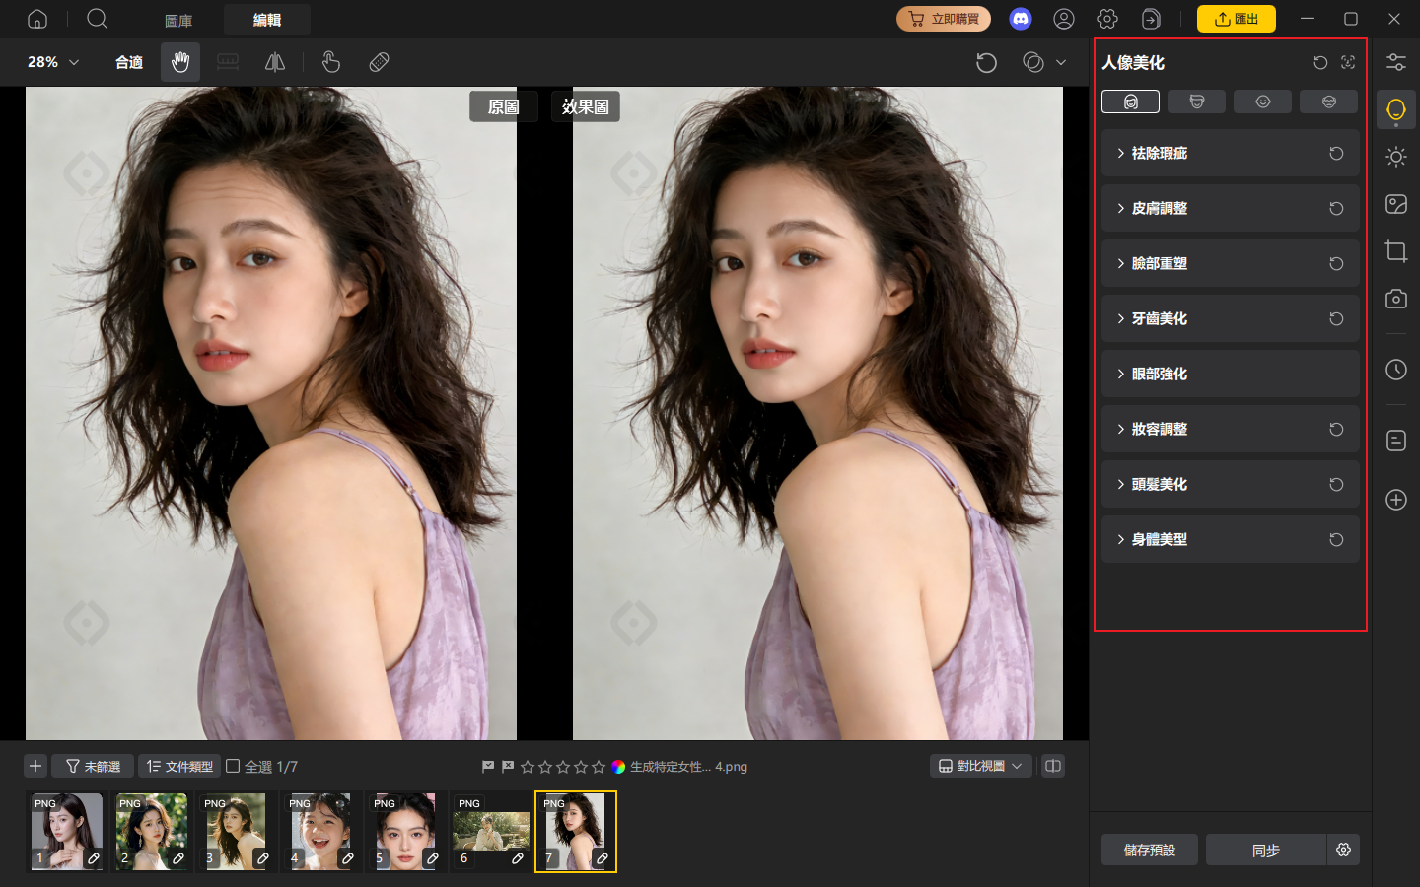Screen dimensions: 1420x887
Task: Open the history clock panel
Action: point(1396,370)
